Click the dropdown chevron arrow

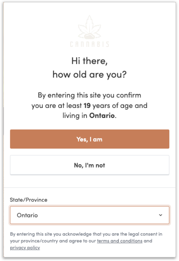click(161, 215)
